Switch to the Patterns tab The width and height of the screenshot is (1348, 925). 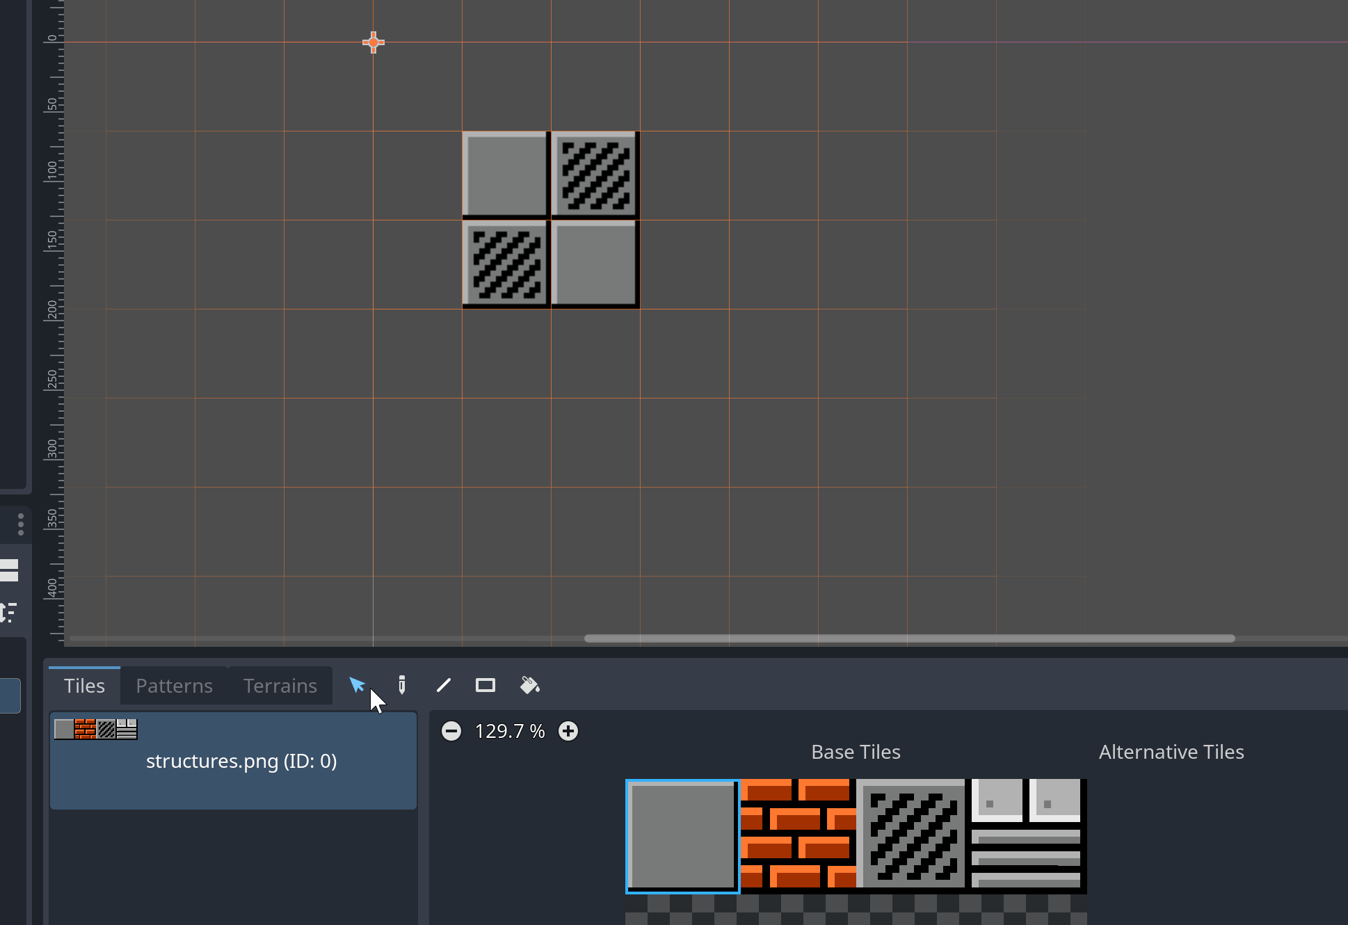pyautogui.click(x=173, y=685)
